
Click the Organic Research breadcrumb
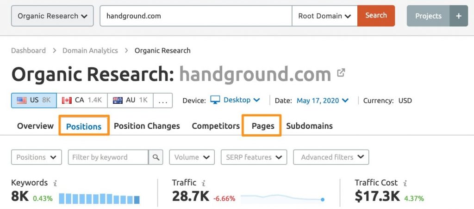point(162,51)
